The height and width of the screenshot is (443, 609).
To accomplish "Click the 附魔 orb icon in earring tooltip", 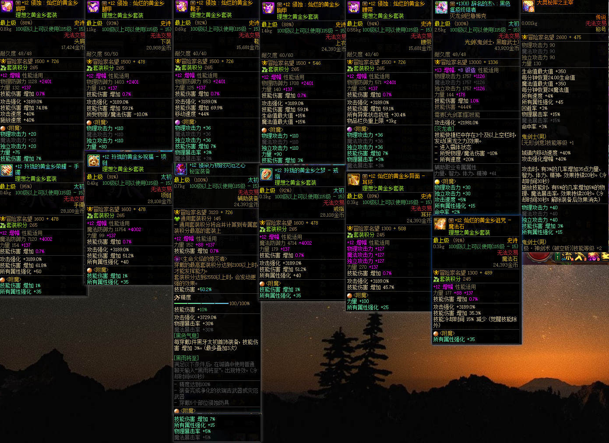I will [350, 295].
